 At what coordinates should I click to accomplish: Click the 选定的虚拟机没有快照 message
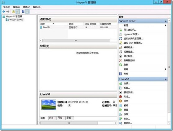click(88, 53)
